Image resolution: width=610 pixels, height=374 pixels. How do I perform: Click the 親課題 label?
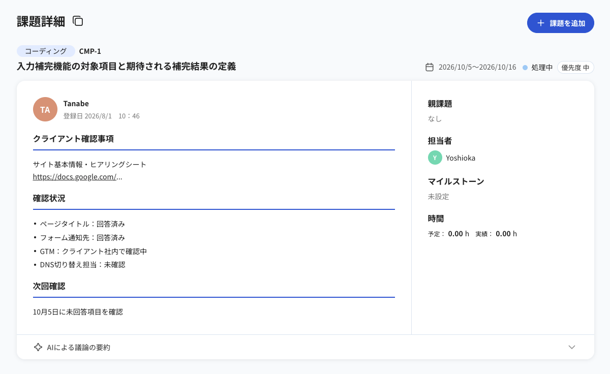pos(440,104)
